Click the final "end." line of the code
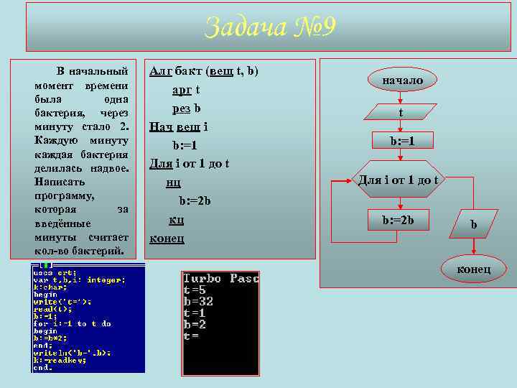The image size is (517, 388). [43, 368]
